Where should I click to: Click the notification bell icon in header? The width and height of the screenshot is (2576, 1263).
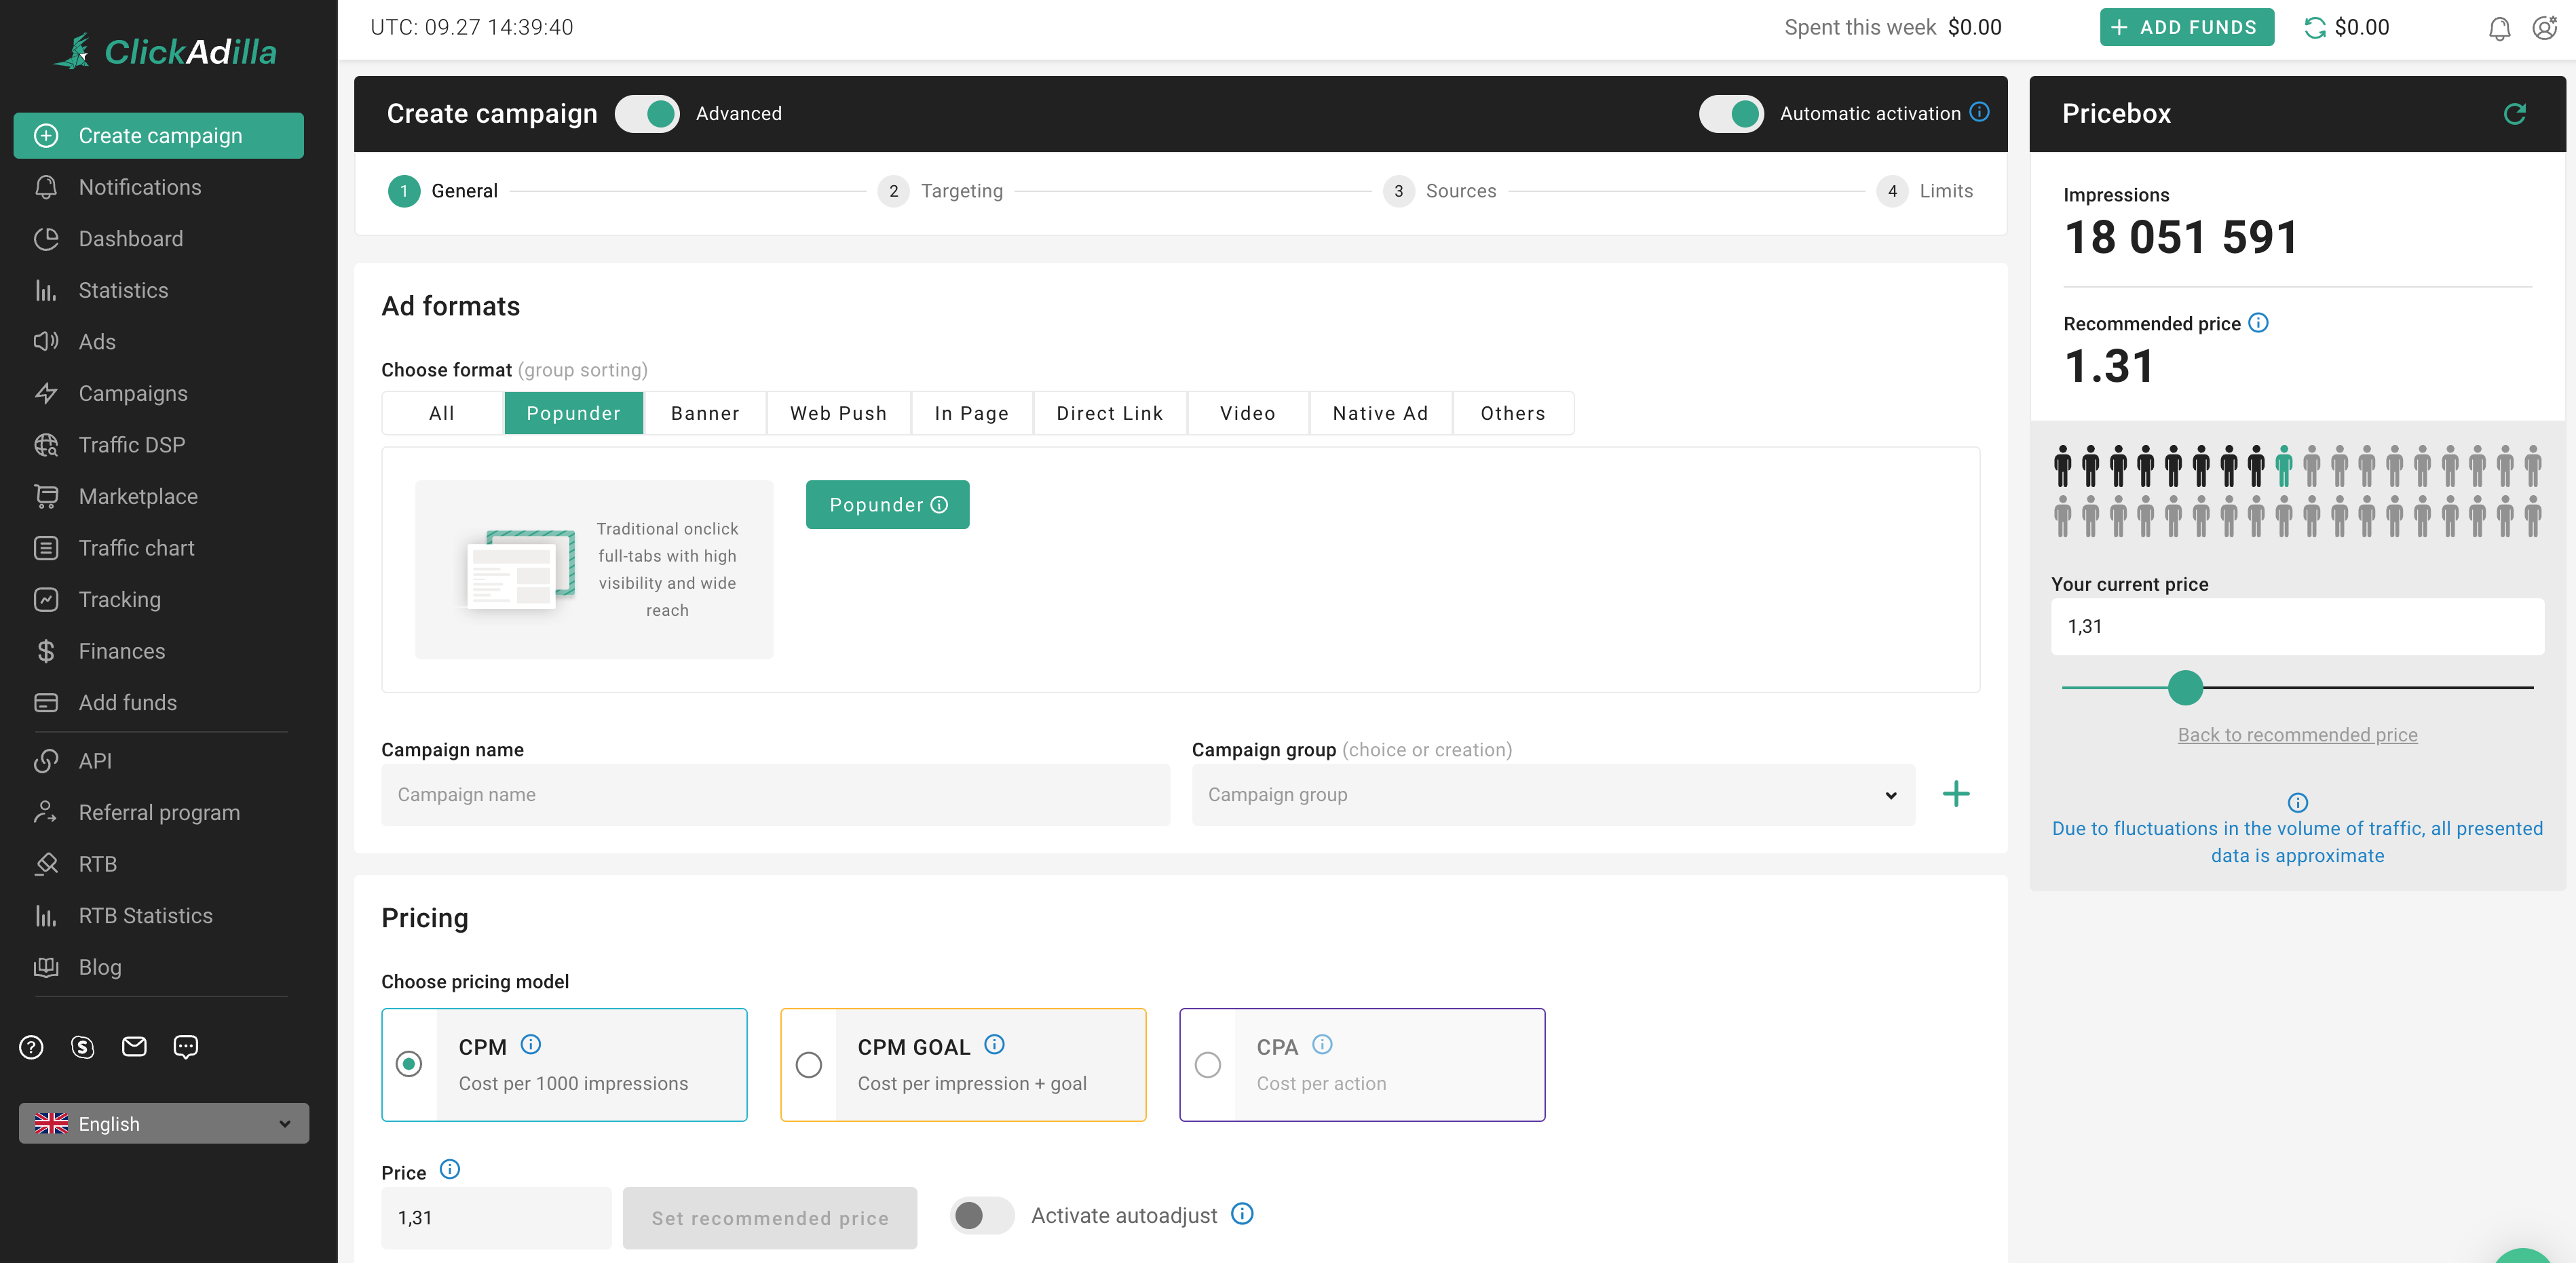2498,28
